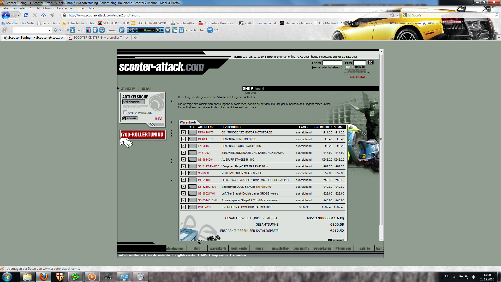The image size is (501, 282).
Task: Click the Firefox back arrow button
Action: (x=6, y=15)
